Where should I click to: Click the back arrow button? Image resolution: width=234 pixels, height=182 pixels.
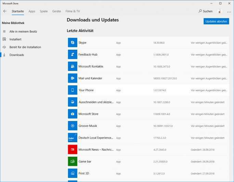5,11
